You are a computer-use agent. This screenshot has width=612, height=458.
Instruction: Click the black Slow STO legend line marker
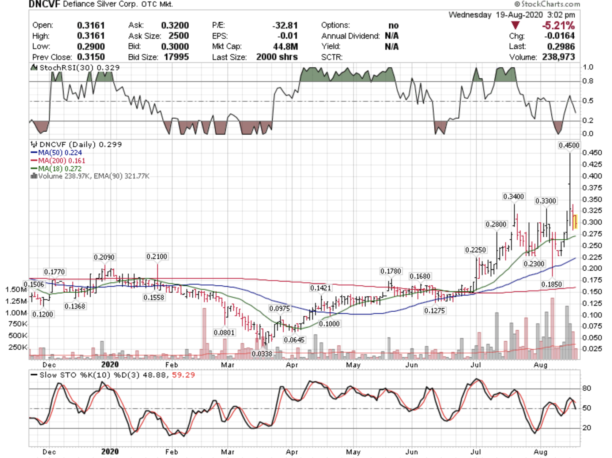(34, 375)
